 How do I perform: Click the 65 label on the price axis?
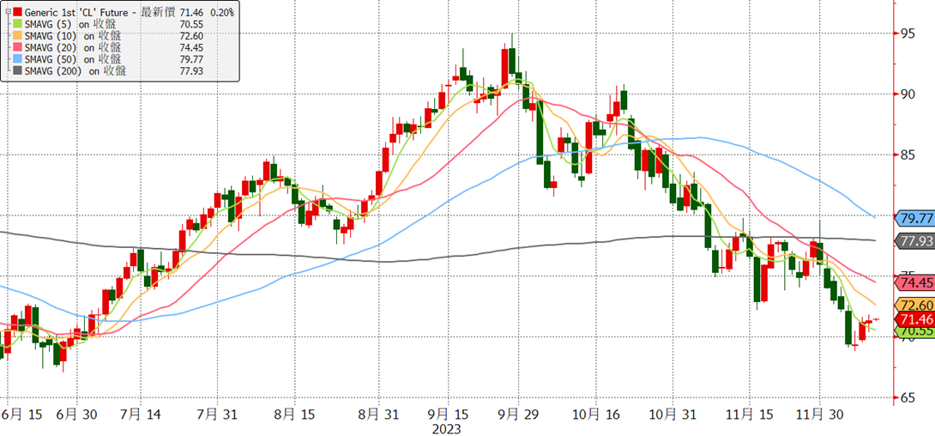pyautogui.click(x=908, y=397)
